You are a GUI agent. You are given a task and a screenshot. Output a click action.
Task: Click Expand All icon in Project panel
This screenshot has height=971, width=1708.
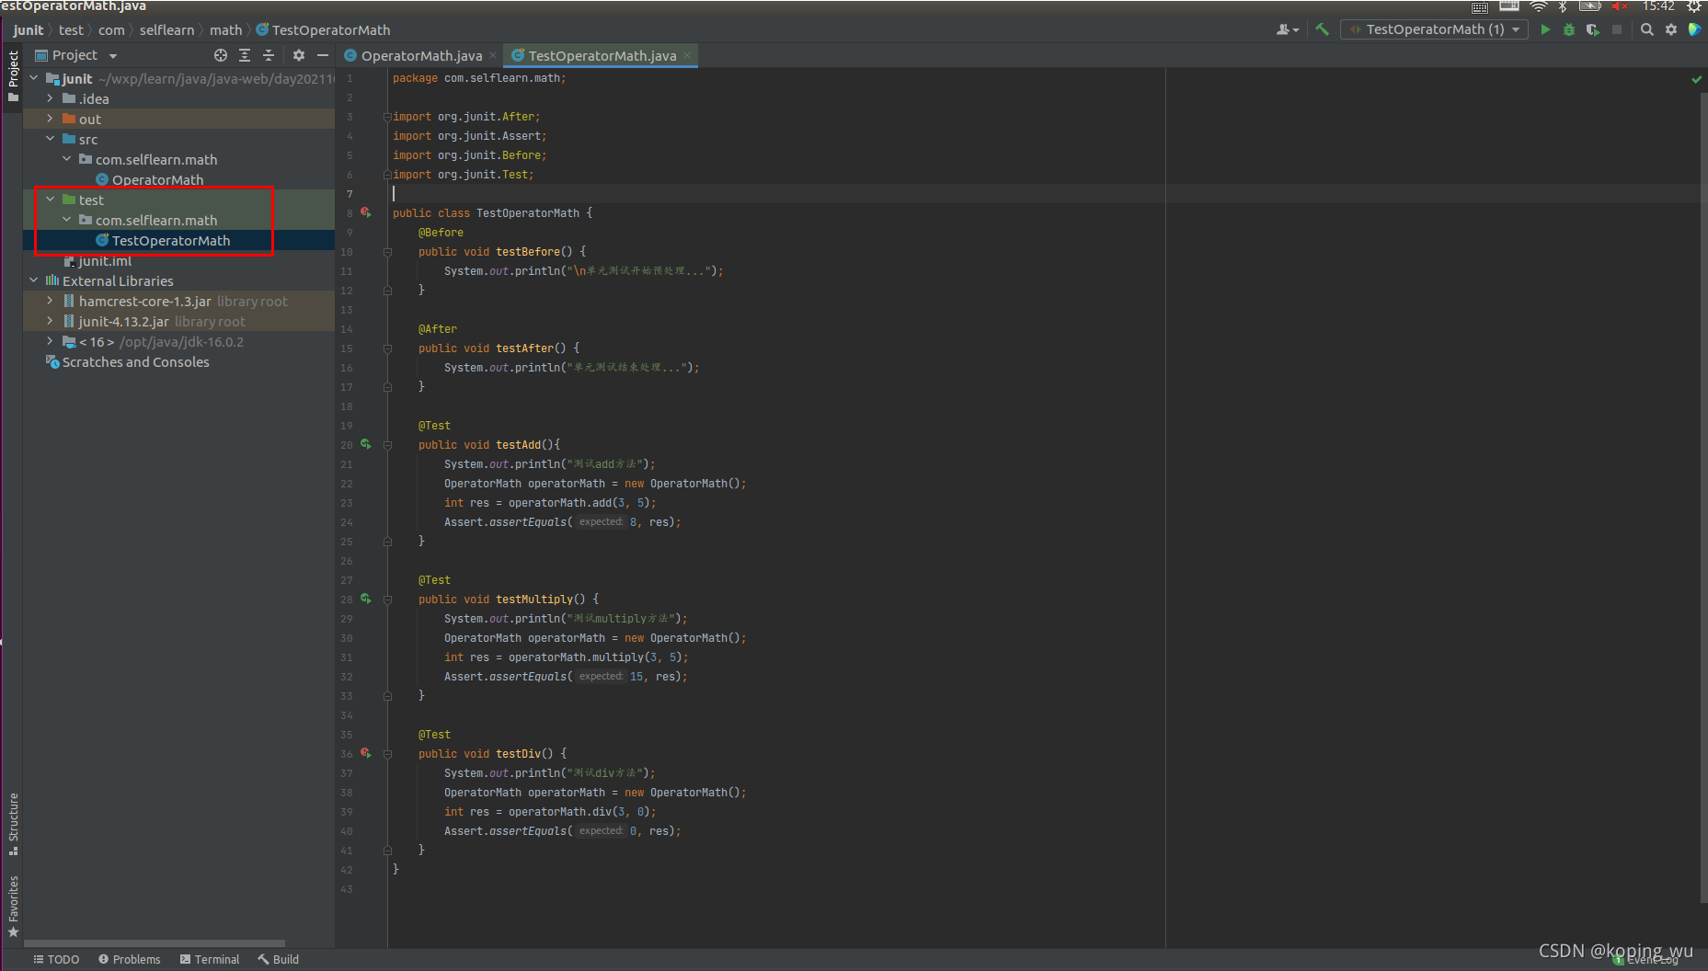pyautogui.click(x=245, y=55)
